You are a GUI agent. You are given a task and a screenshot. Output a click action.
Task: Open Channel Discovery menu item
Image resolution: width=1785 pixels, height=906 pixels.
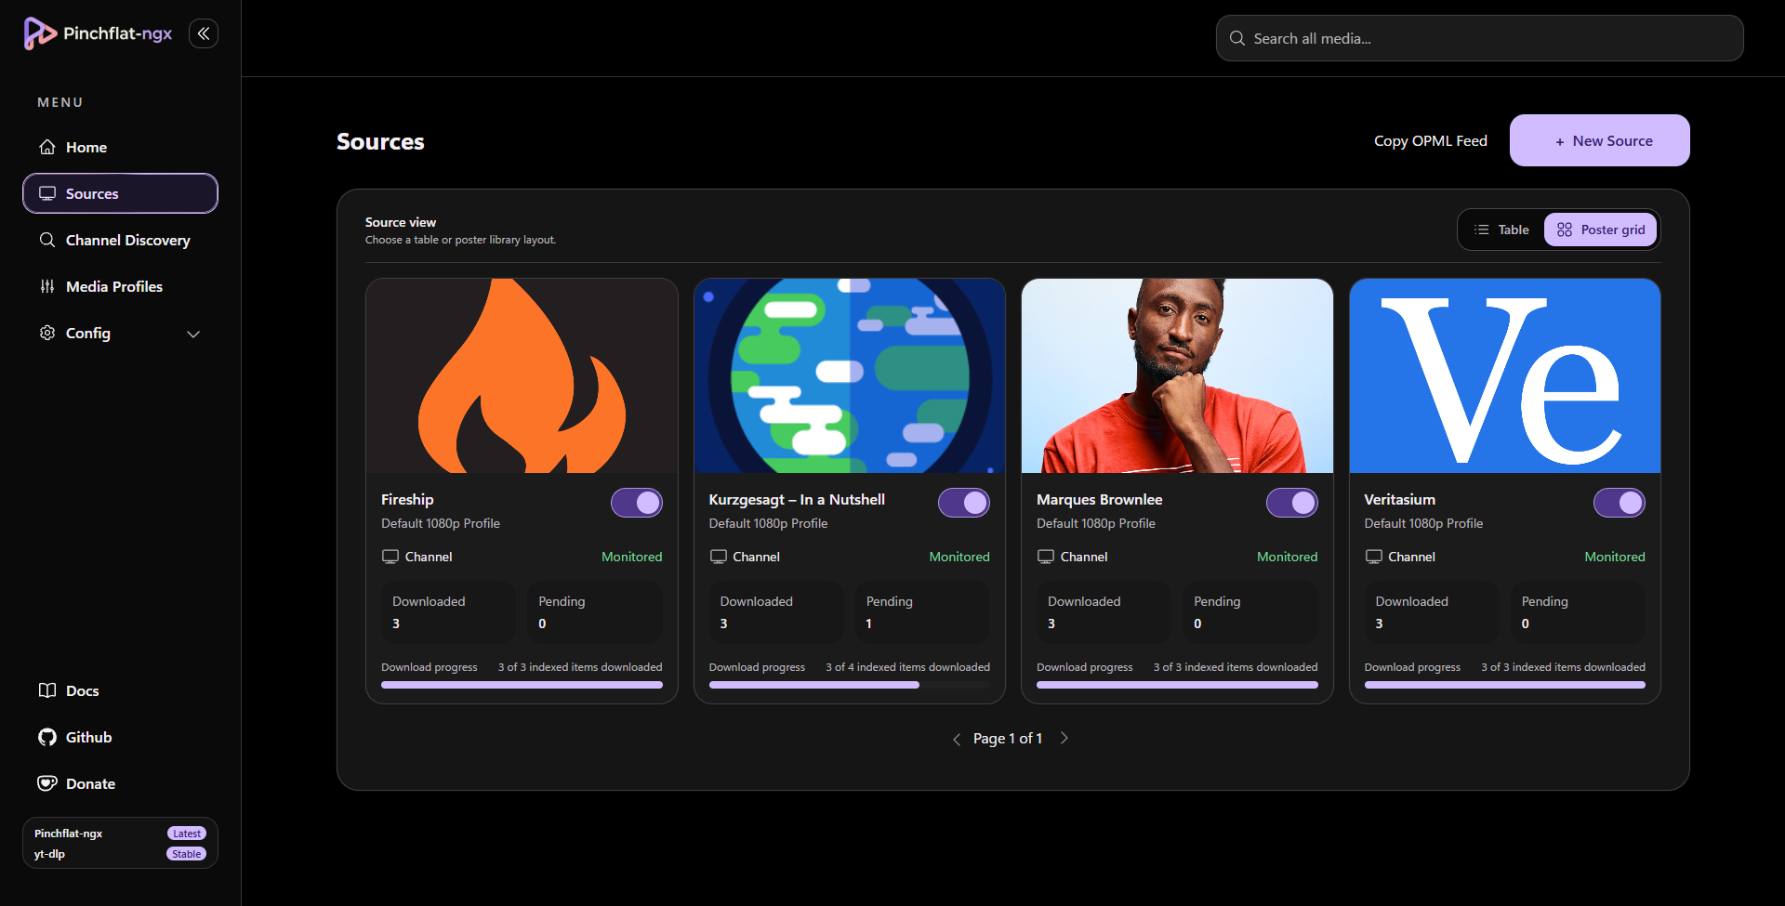tap(120, 240)
